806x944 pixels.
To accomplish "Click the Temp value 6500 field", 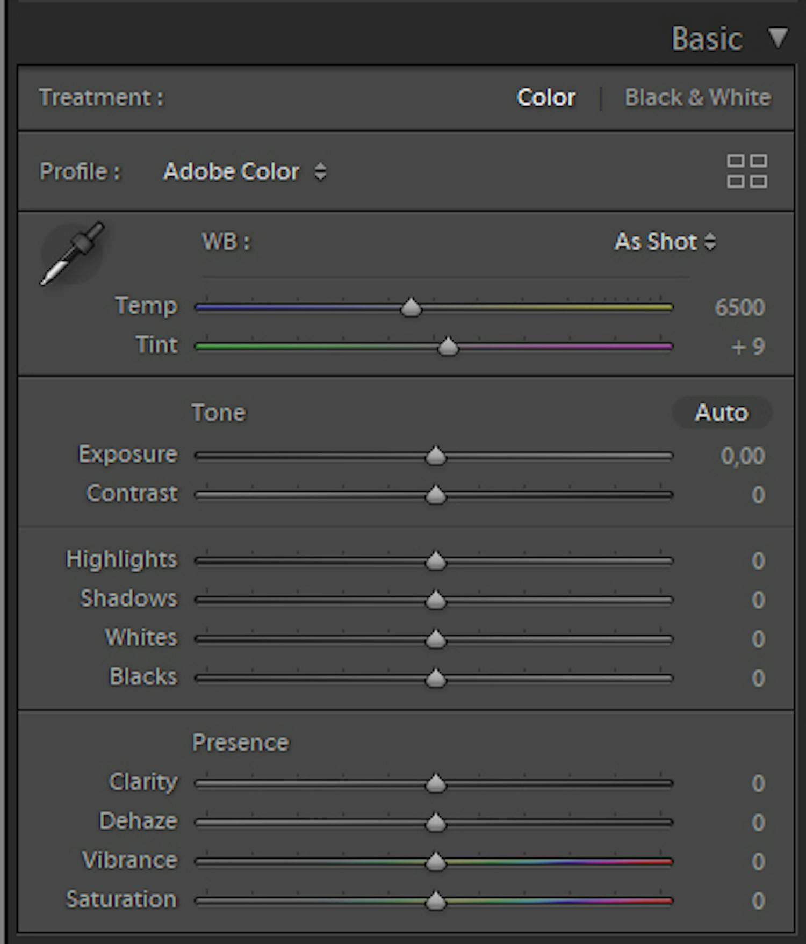I will tap(739, 307).
